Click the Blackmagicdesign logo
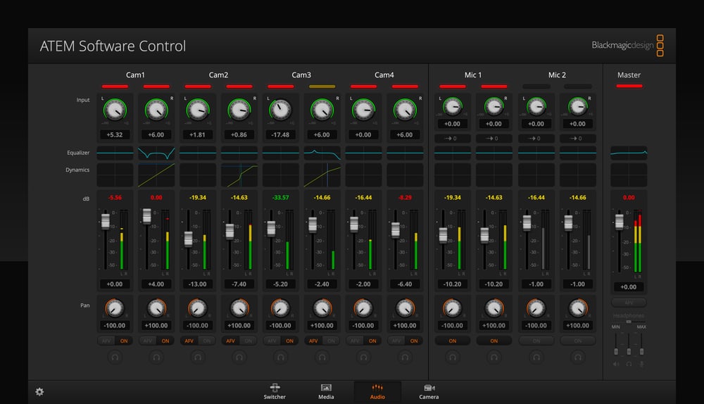704x404 pixels. 627,45
